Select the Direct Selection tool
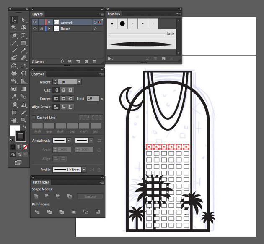This screenshot has height=244, width=264. click(23, 20)
